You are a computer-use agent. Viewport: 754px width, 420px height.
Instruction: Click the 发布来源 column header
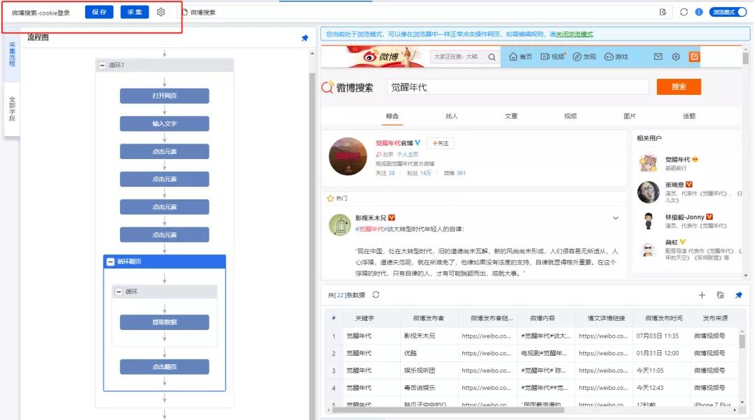coord(715,318)
